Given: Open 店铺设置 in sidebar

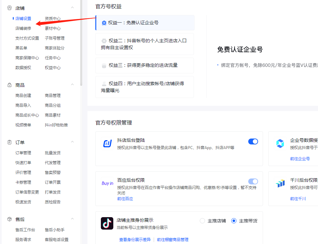Looking at the screenshot, I should [x=23, y=18].
